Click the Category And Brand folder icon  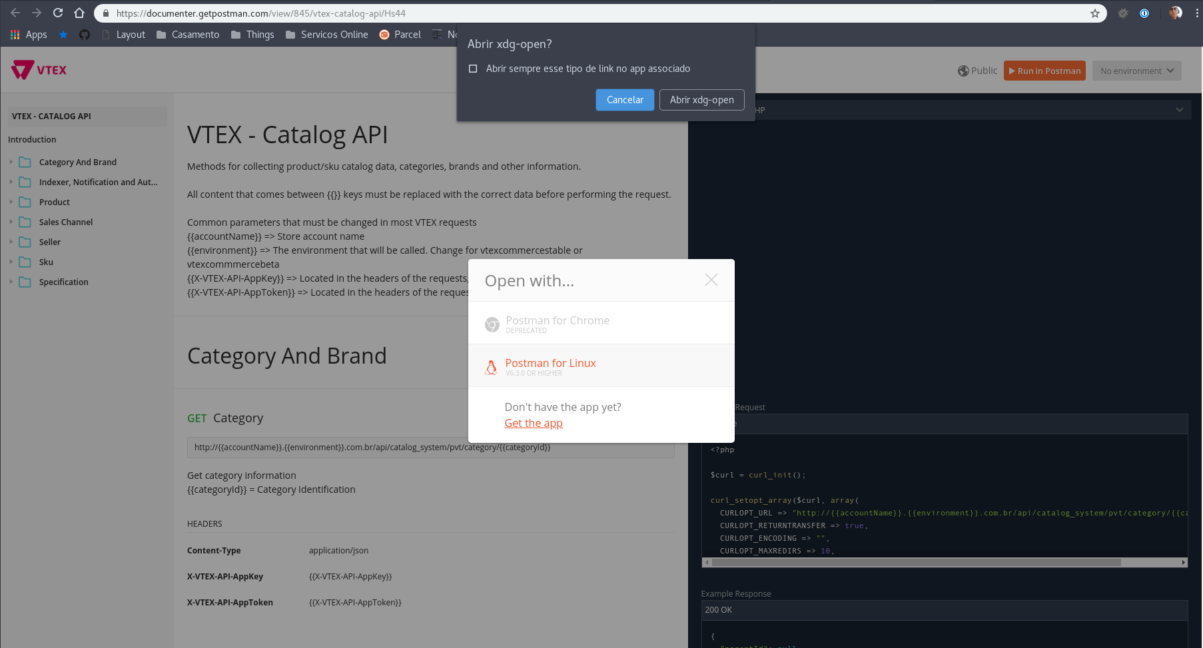25,162
